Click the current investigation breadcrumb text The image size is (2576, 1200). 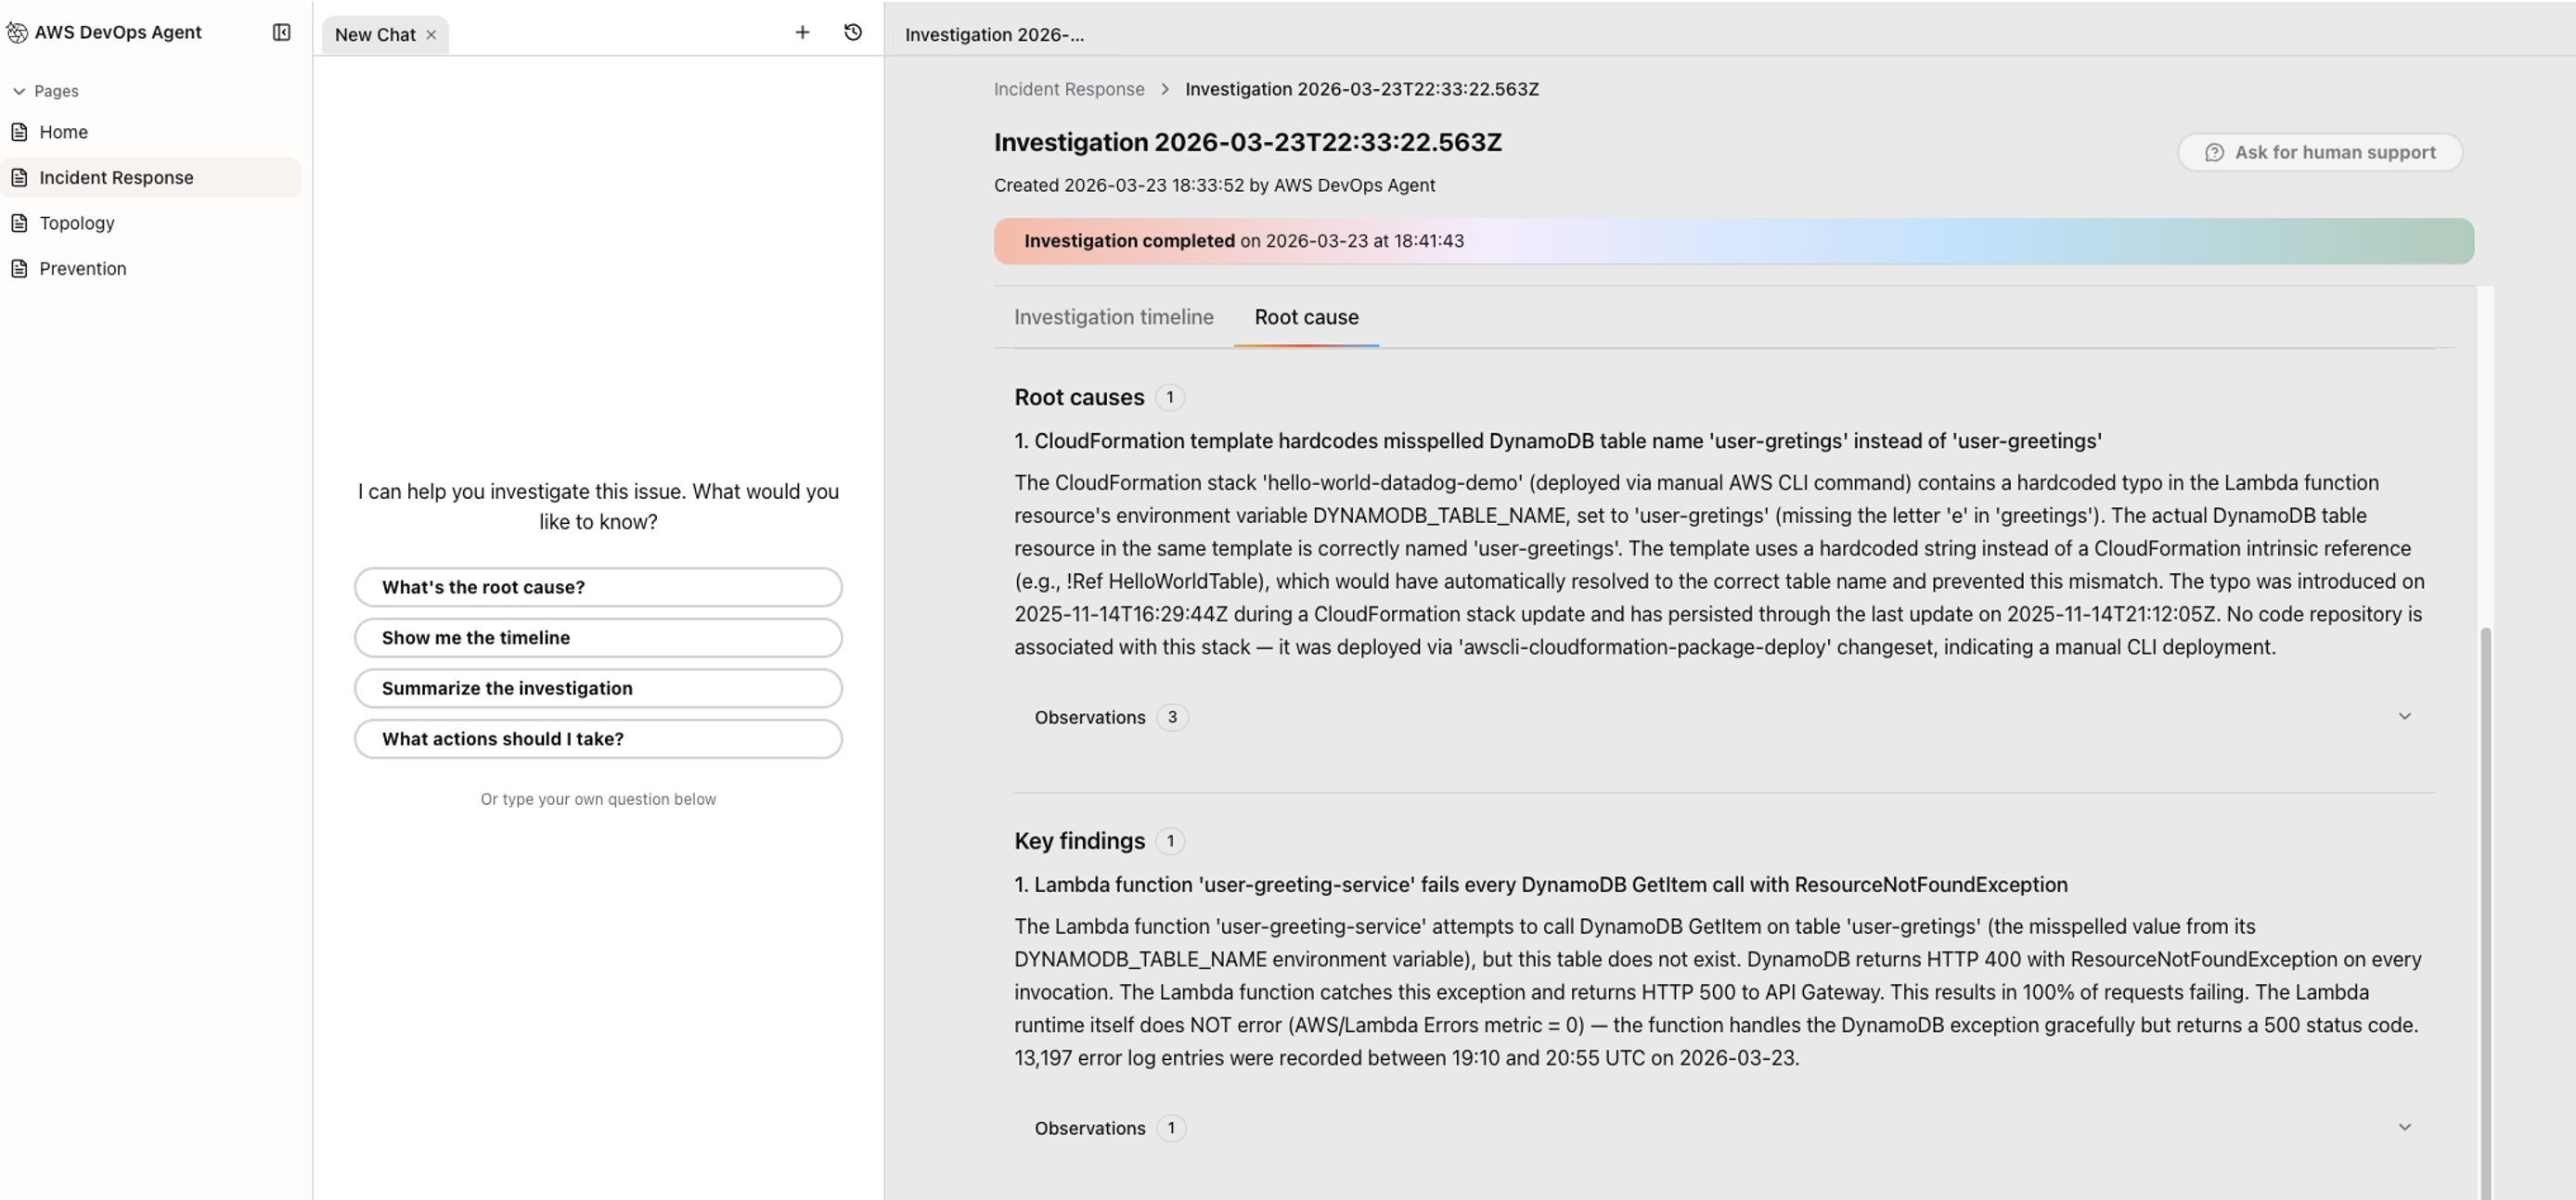pos(1362,89)
